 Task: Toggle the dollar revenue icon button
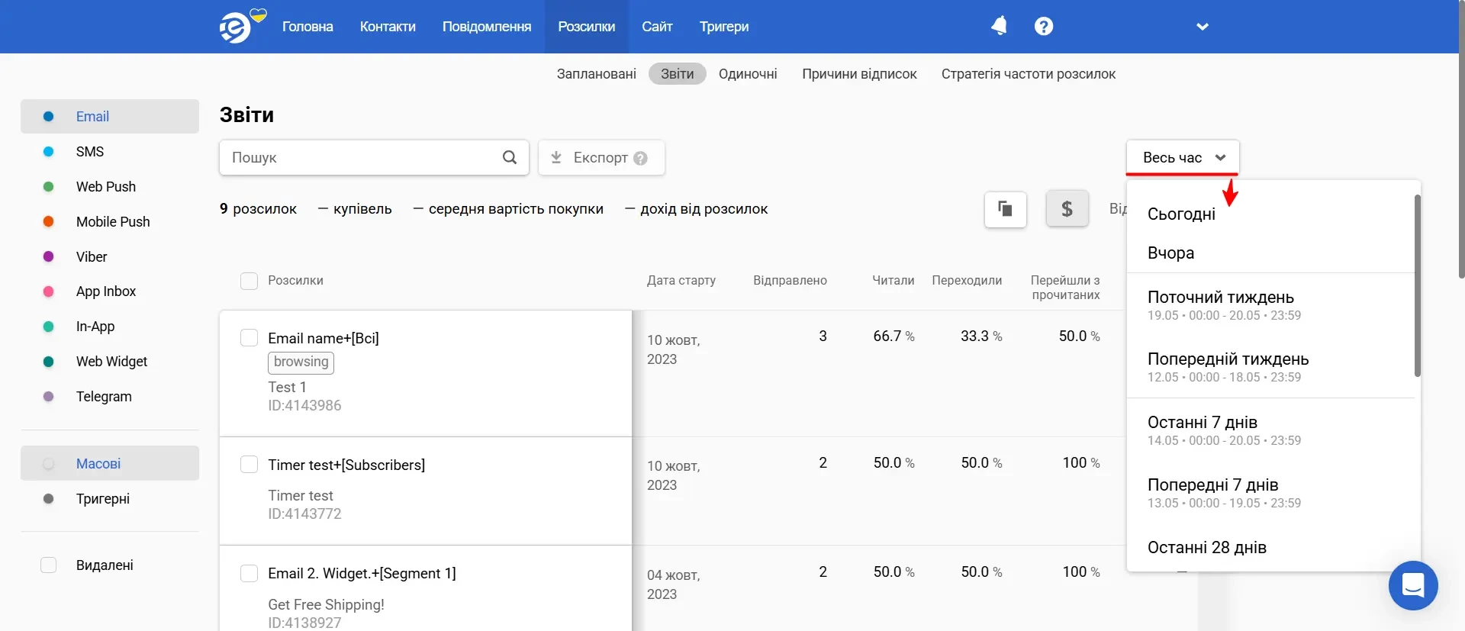point(1067,209)
